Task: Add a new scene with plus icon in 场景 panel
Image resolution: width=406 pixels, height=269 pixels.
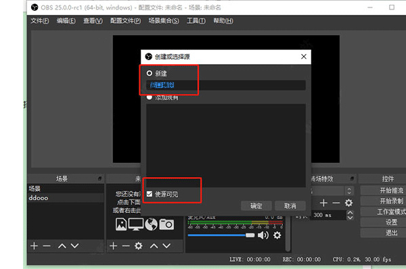Action: coord(34,246)
